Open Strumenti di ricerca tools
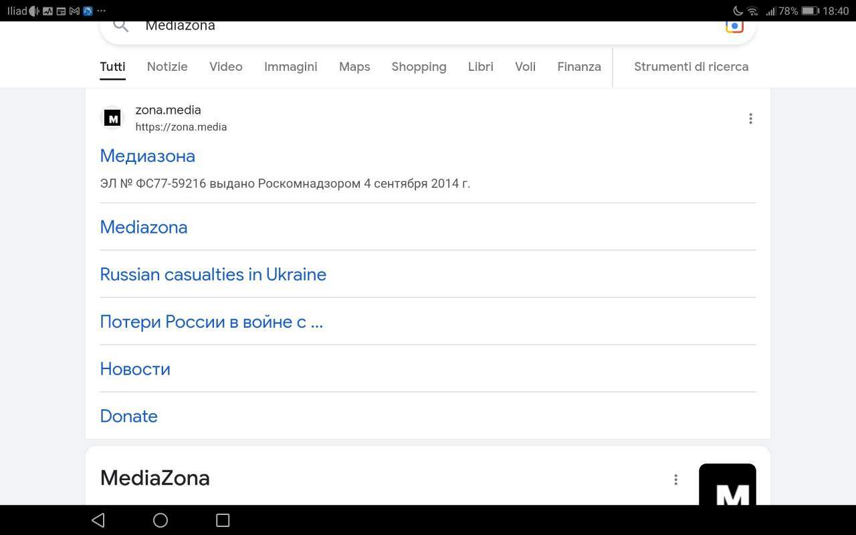856x535 pixels. pyautogui.click(x=691, y=67)
